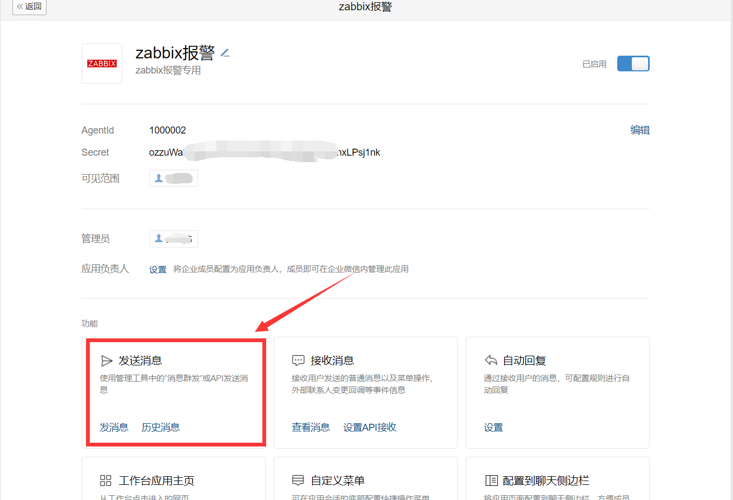The width and height of the screenshot is (733, 500).
Task: Go back using the 返回 button
Action: [29, 6]
